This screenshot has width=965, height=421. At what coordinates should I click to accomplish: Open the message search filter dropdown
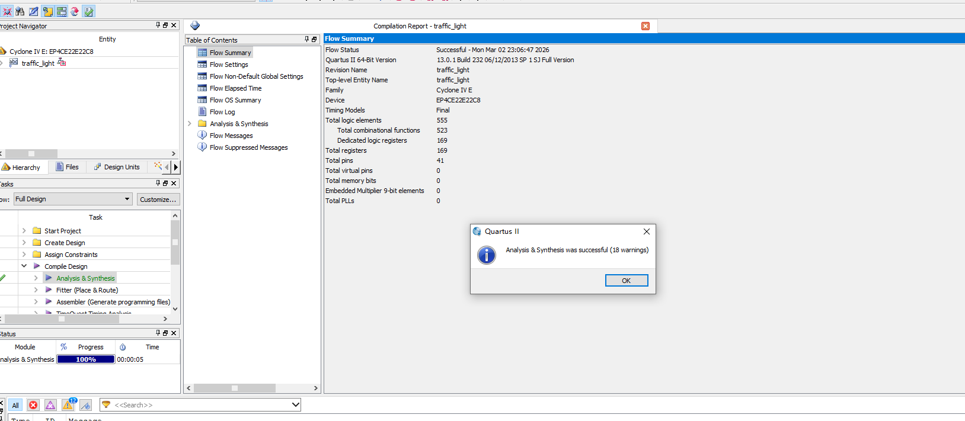click(x=296, y=405)
